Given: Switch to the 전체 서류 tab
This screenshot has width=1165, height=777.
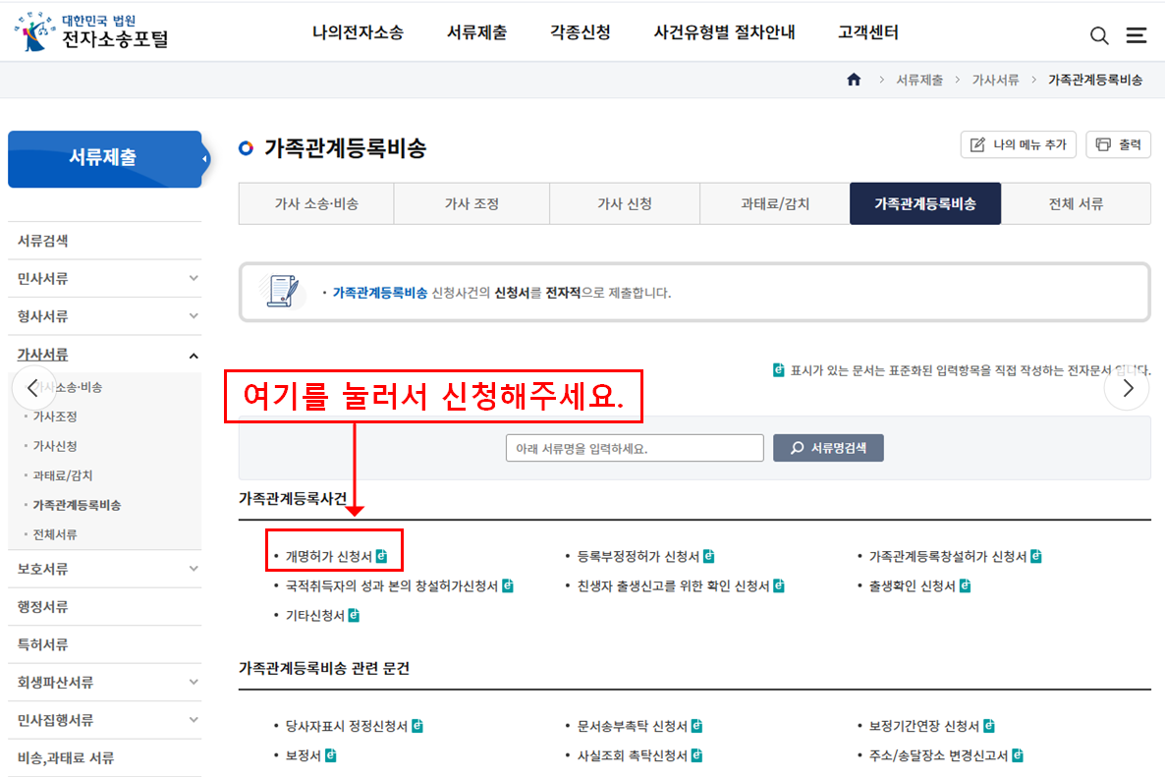Looking at the screenshot, I should click(x=1076, y=203).
